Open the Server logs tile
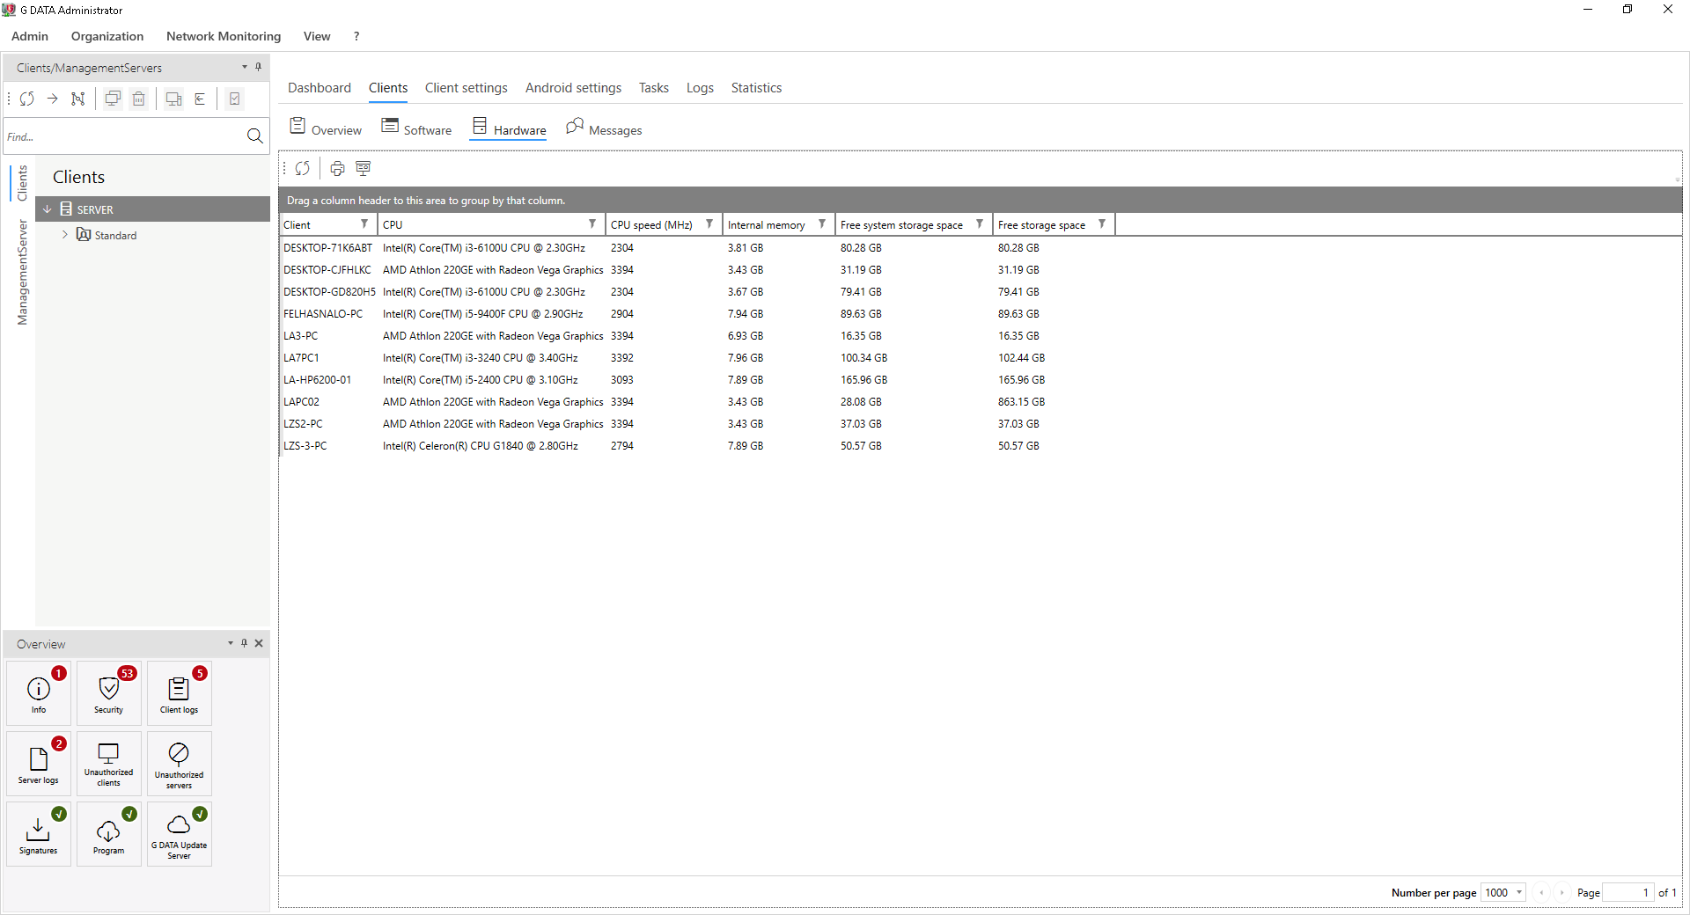The height and width of the screenshot is (915, 1690). tap(39, 764)
